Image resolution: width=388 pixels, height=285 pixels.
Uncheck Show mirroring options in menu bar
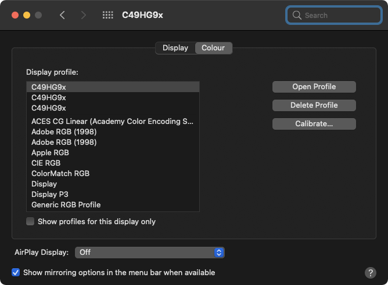pyautogui.click(x=16, y=272)
